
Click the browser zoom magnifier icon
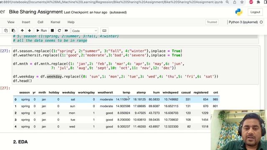pyautogui.click(x=227, y=2)
